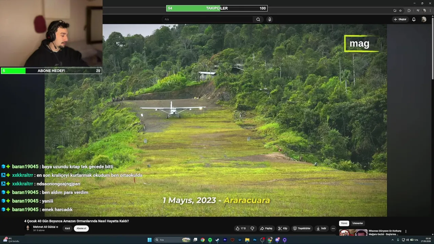Like the video showing 17 B
Screen dimensions: 434x244
(x=241, y=228)
